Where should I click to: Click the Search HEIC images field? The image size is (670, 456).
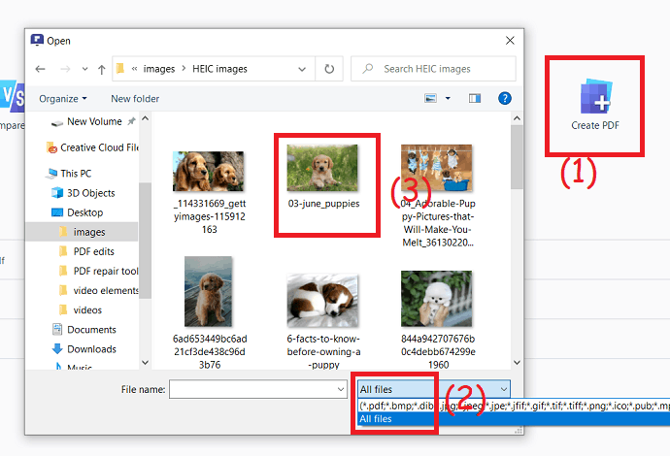click(x=433, y=69)
